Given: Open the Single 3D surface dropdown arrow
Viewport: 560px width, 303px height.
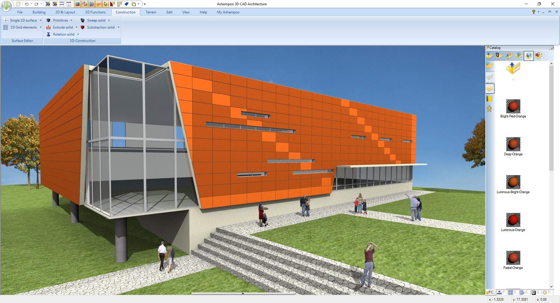Looking at the screenshot, I should [x=41, y=20].
